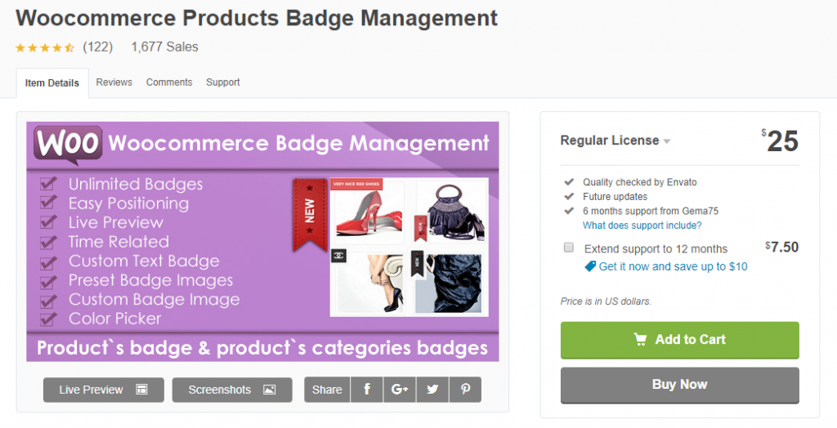
Task: Open 'What does support include?' link
Action: click(642, 225)
